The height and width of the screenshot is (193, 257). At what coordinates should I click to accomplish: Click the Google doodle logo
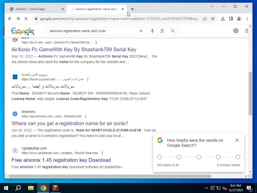pyautogui.click(x=23, y=31)
